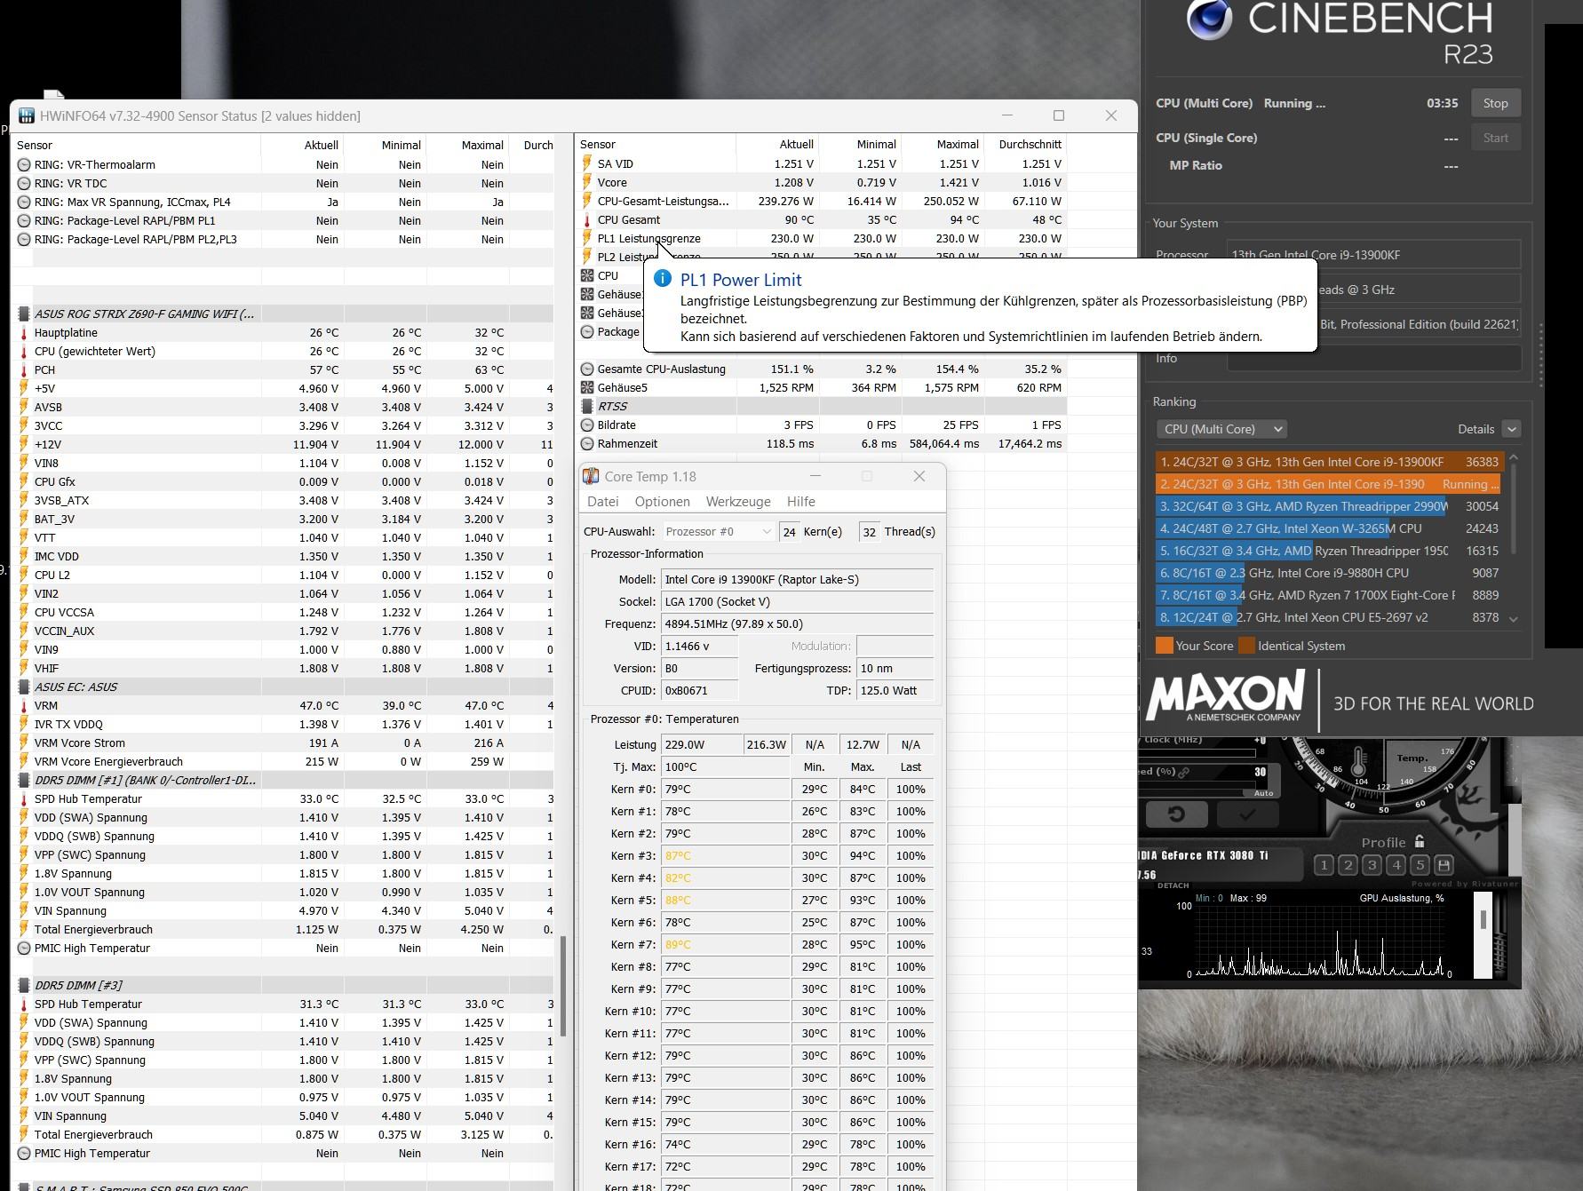
Task: Open the Hilfe menu in Core Temp
Action: tap(800, 502)
